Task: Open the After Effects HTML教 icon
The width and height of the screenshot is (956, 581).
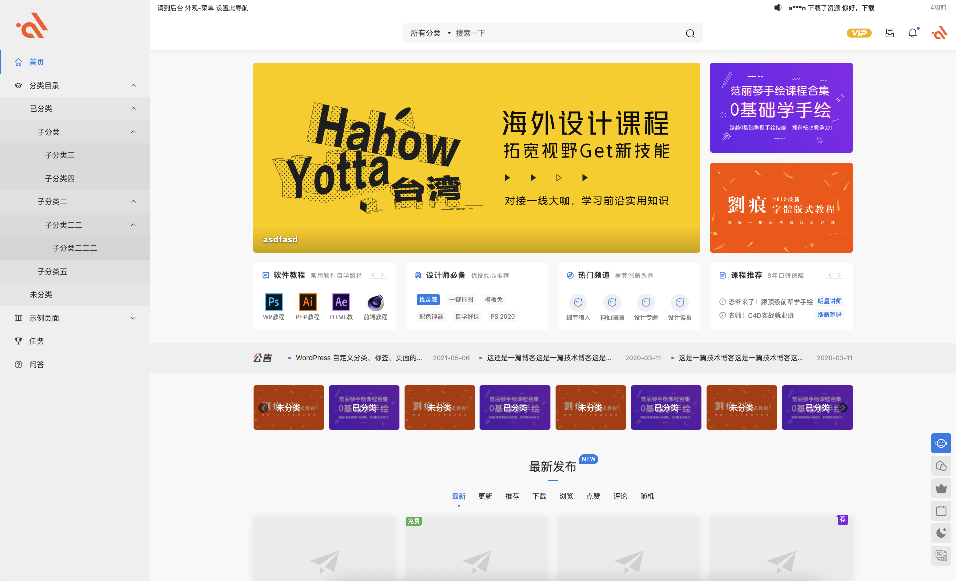Action: click(341, 302)
